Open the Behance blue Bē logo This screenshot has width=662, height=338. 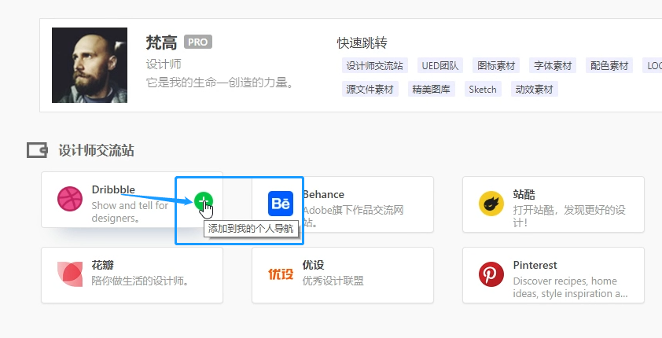[x=281, y=204]
